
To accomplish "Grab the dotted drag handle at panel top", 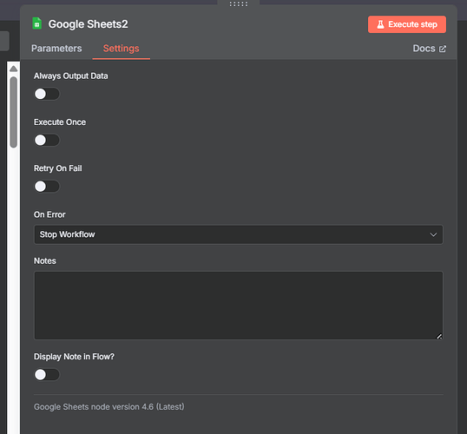I will tap(238, 3).
